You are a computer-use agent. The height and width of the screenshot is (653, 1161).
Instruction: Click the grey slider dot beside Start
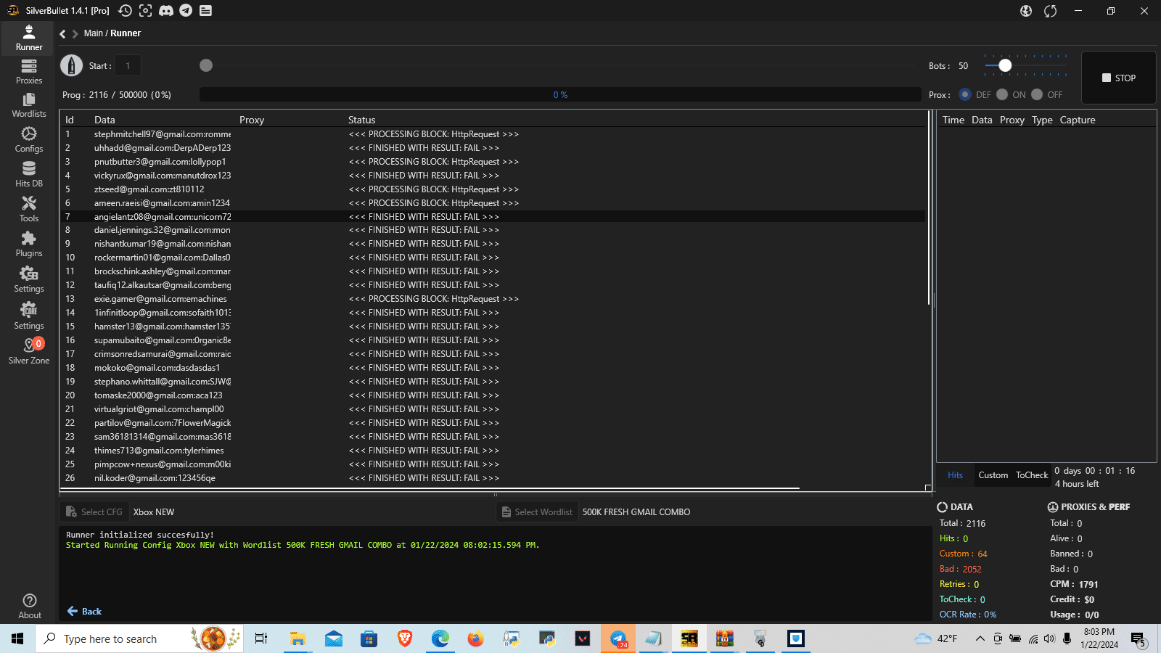coord(206,65)
